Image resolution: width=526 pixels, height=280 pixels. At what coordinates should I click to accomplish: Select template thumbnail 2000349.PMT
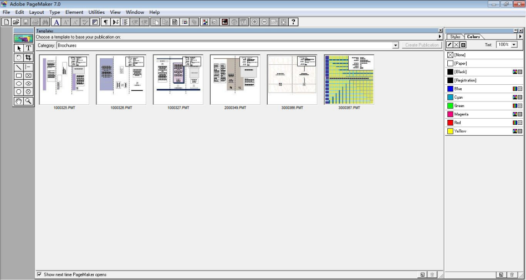click(235, 80)
